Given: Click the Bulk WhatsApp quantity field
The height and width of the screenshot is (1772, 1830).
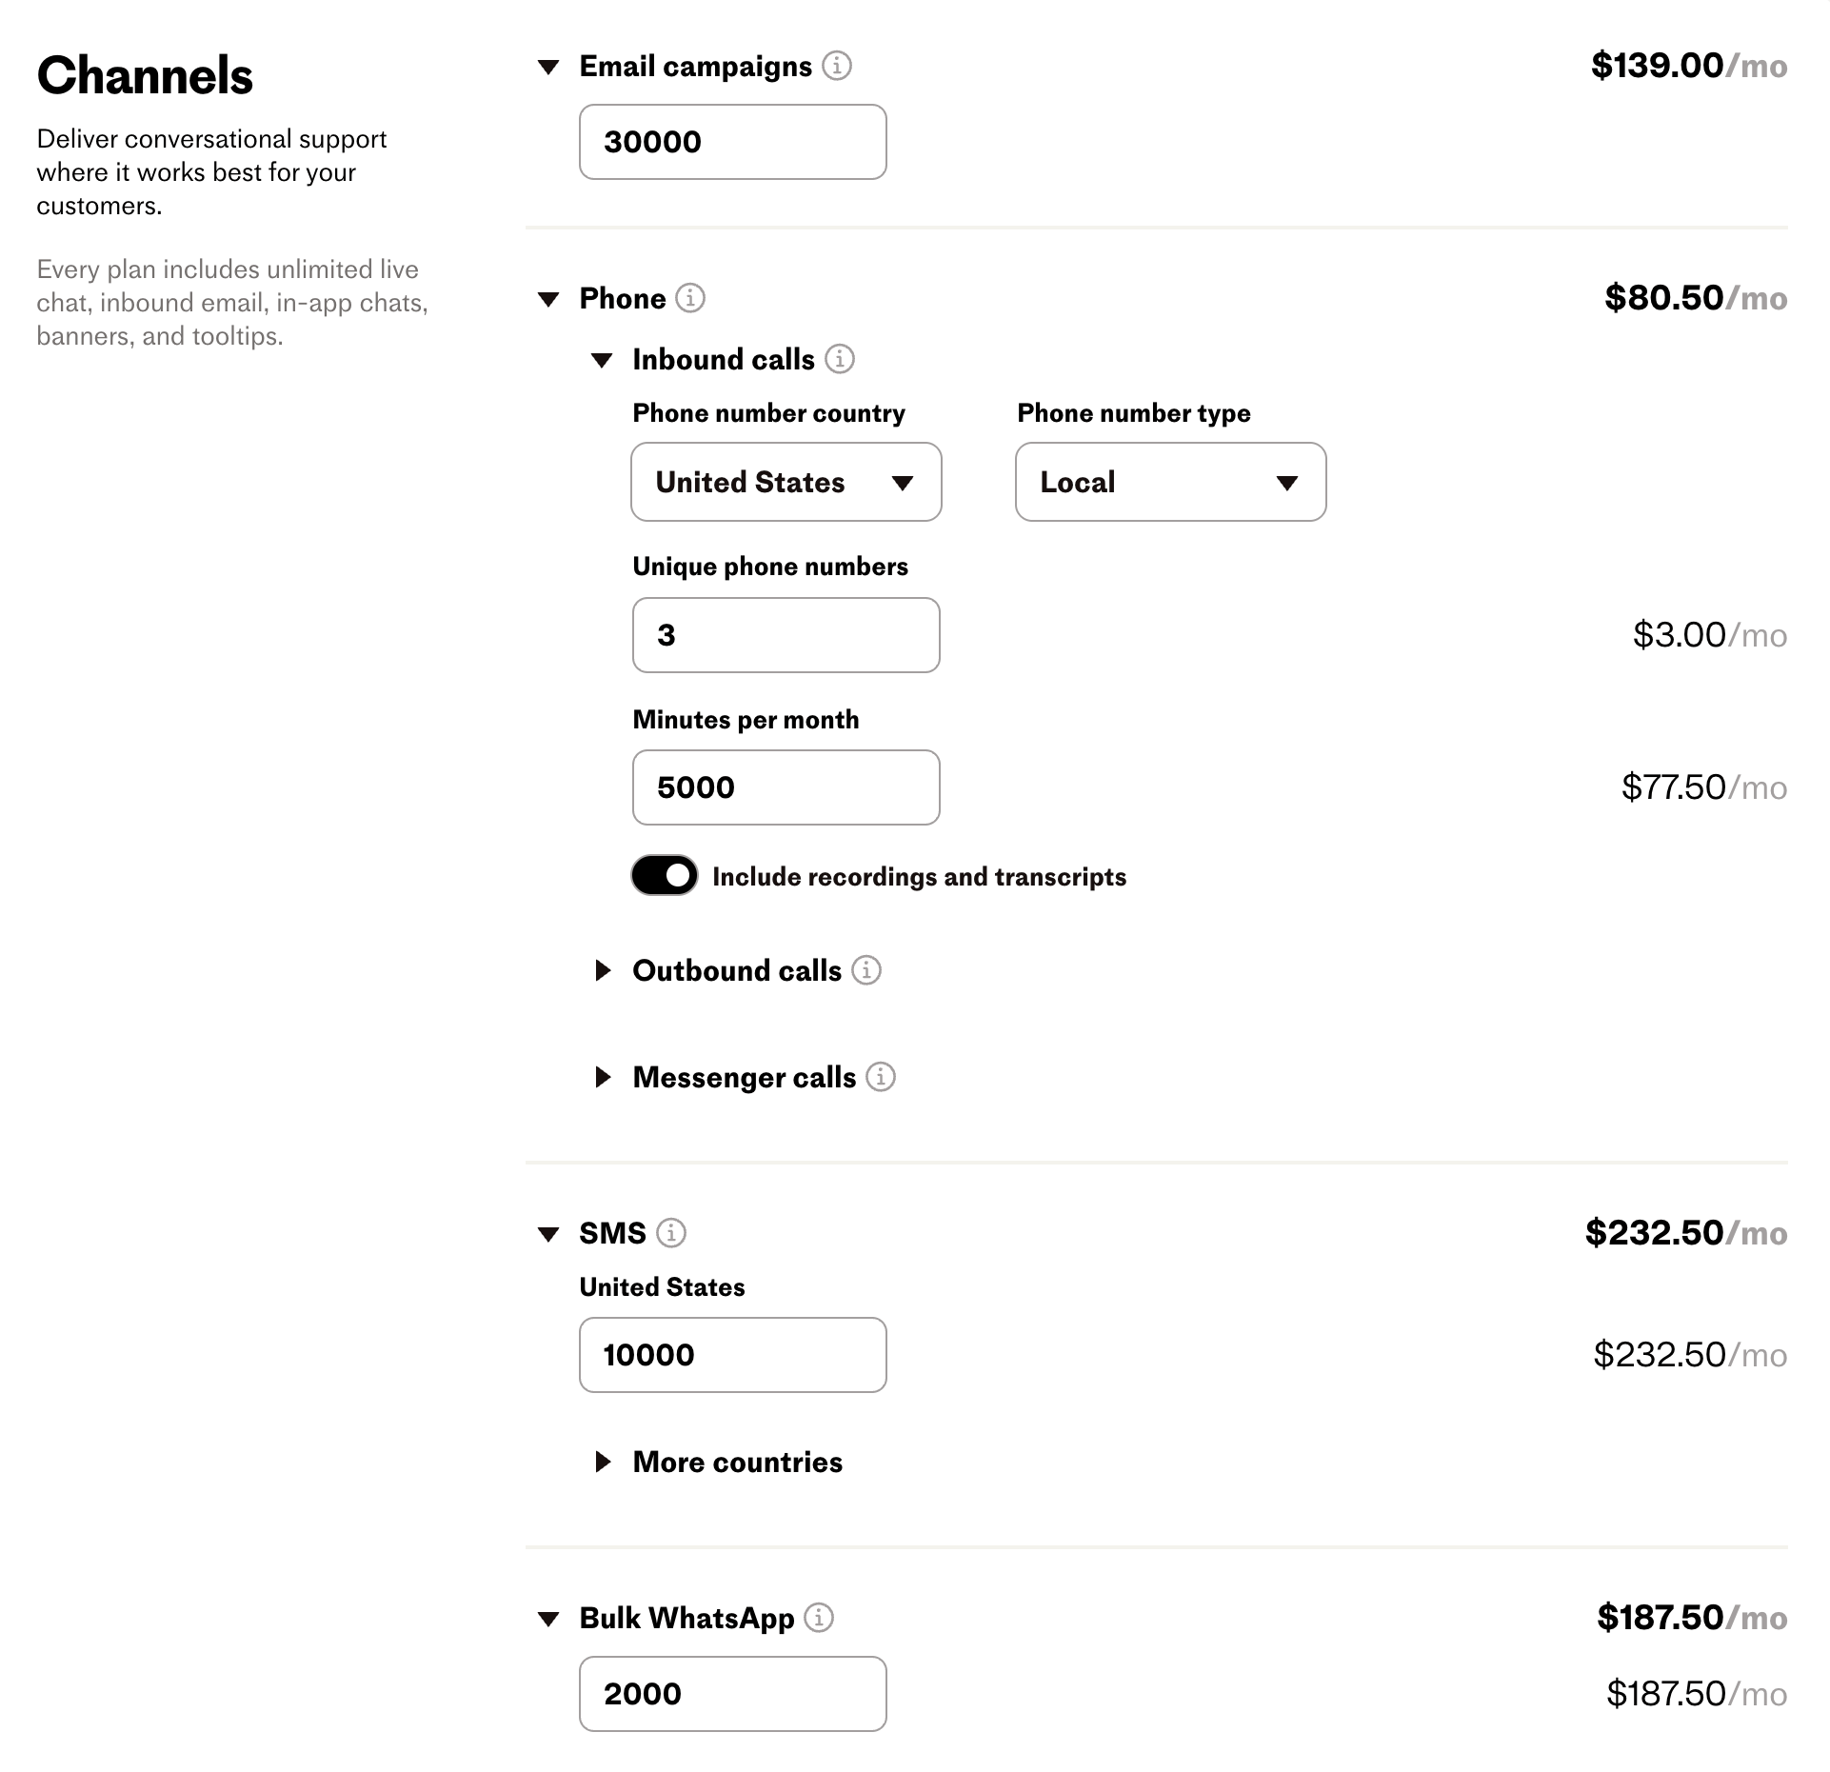Looking at the screenshot, I should point(731,1694).
